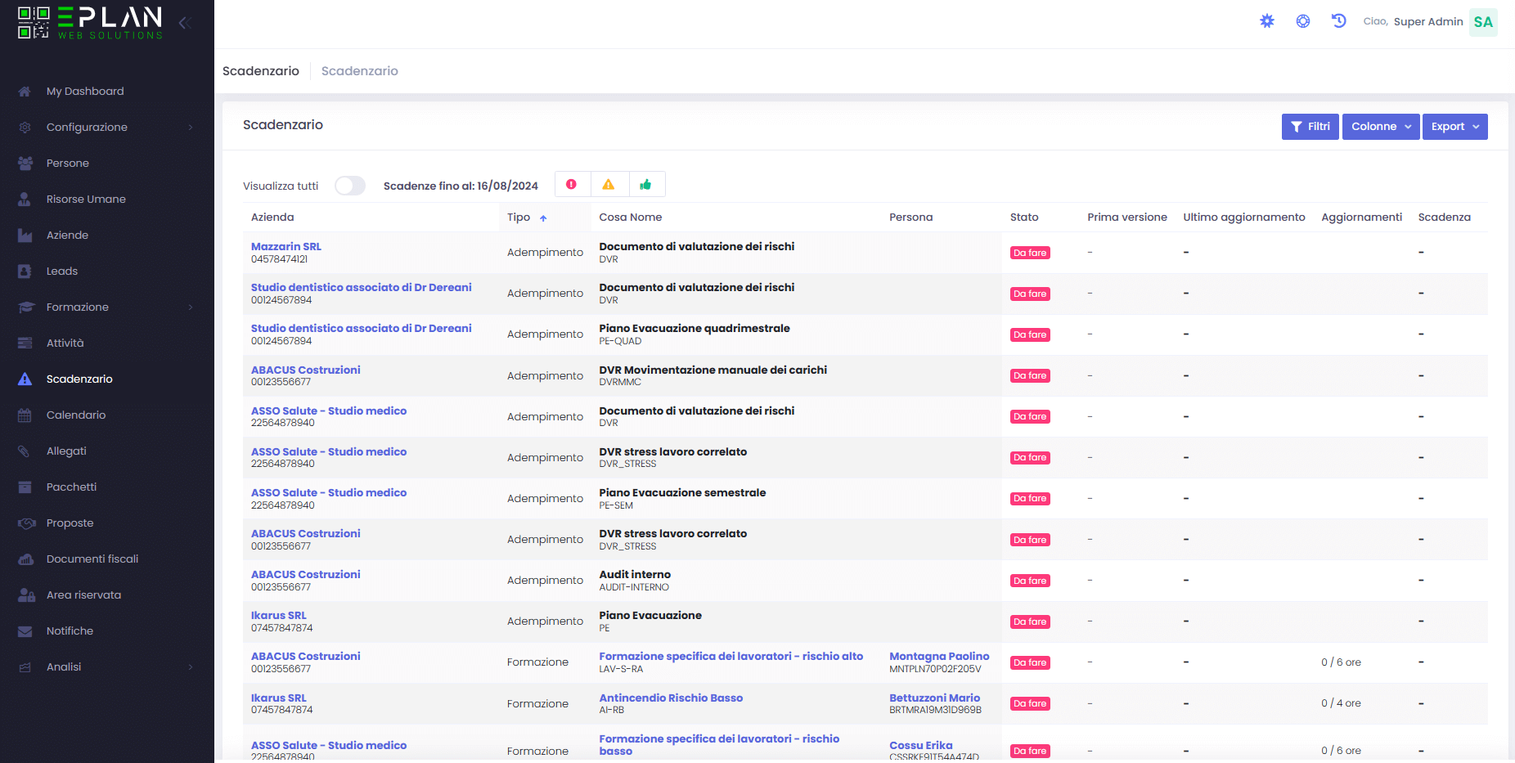Image resolution: width=1515 pixels, height=763 pixels.
Task: Open settings gear icon in top bar
Action: tap(1267, 21)
